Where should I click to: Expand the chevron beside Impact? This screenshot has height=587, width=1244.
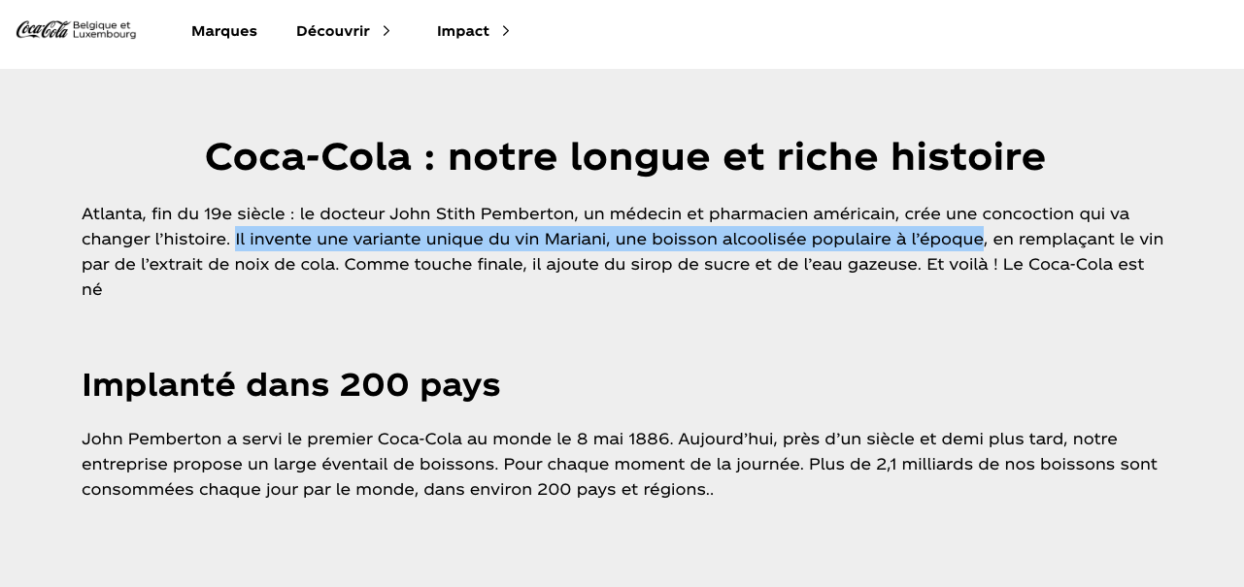506,31
